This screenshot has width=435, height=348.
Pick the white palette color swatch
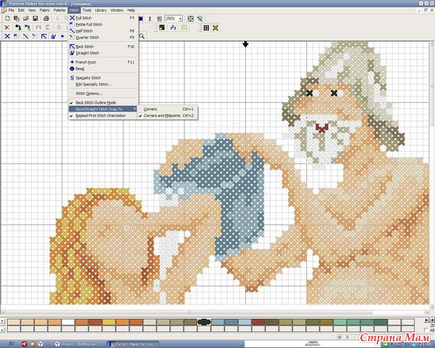pos(68,322)
